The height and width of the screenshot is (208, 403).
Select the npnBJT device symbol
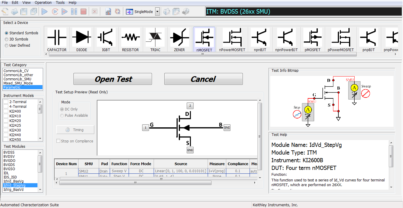coord(260,40)
